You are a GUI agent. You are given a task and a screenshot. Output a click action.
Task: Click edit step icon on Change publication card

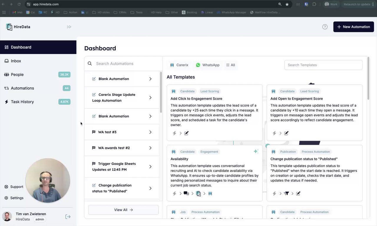tap(298, 193)
